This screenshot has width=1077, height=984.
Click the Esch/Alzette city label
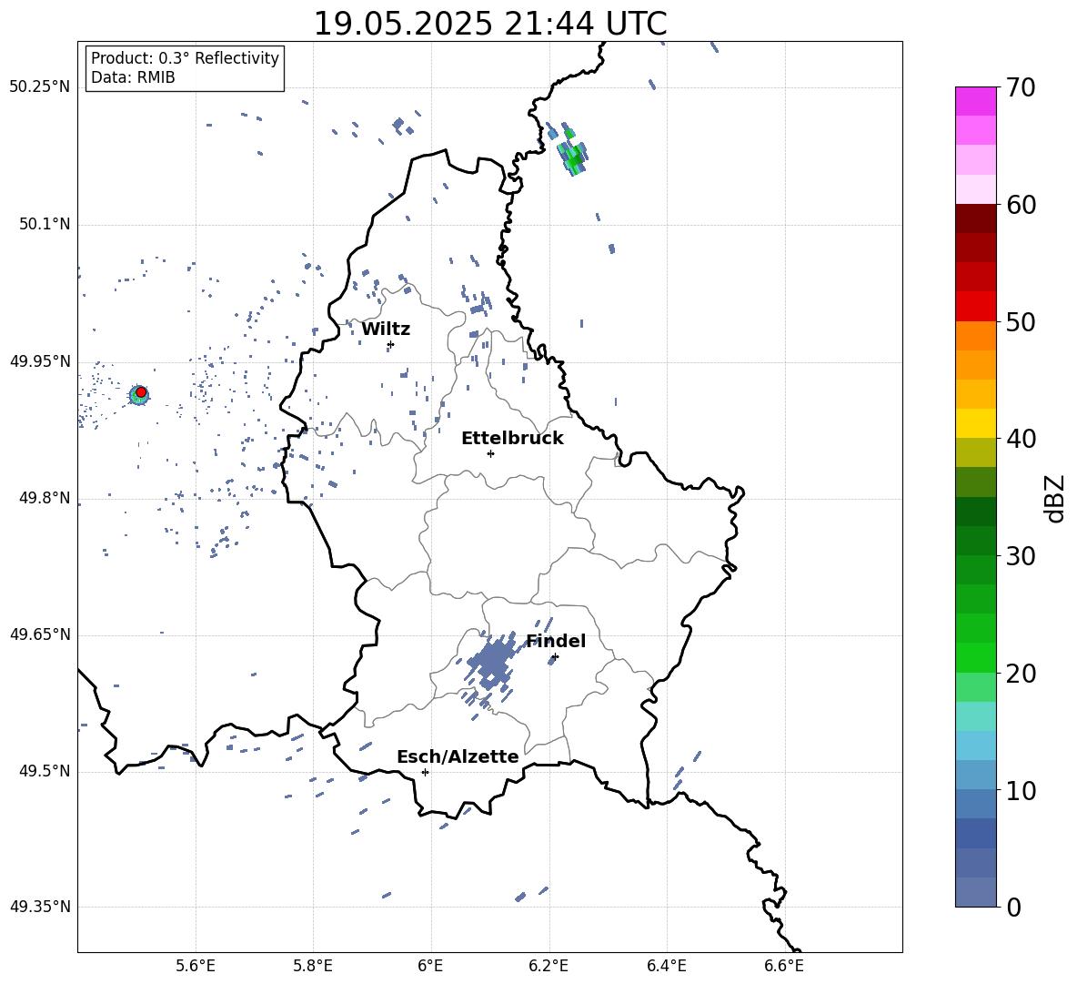458,756
